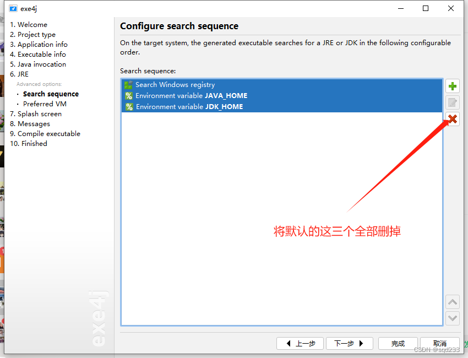Select Environment variable JDK_HOME row
Image resolution: width=468 pixels, height=358 pixels.
[x=282, y=107]
